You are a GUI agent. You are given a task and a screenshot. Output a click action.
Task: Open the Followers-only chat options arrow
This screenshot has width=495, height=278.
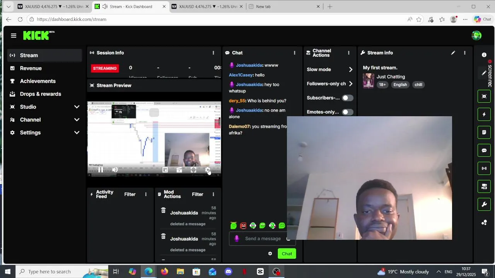pos(350,84)
